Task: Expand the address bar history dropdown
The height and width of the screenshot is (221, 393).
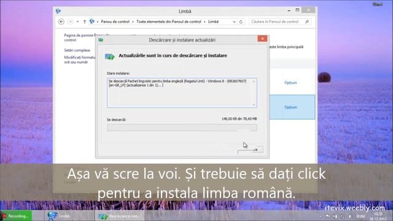Action: (x=234, y=22)
